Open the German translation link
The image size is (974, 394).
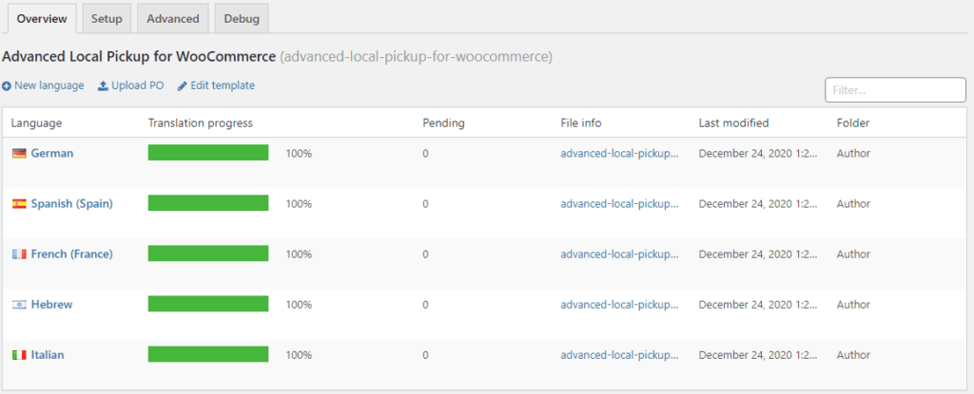tap(52, 153)
